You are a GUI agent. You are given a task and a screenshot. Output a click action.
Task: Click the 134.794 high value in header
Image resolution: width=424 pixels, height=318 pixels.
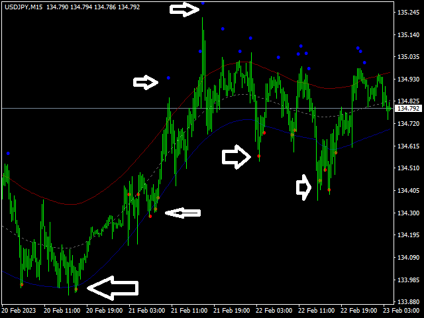click(81, 7)
